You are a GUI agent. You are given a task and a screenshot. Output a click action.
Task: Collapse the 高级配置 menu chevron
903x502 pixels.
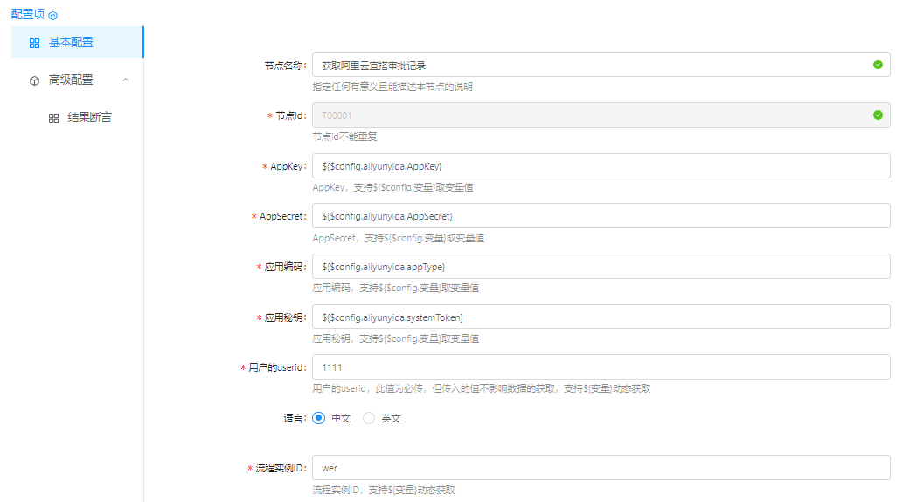click(126, 80)
